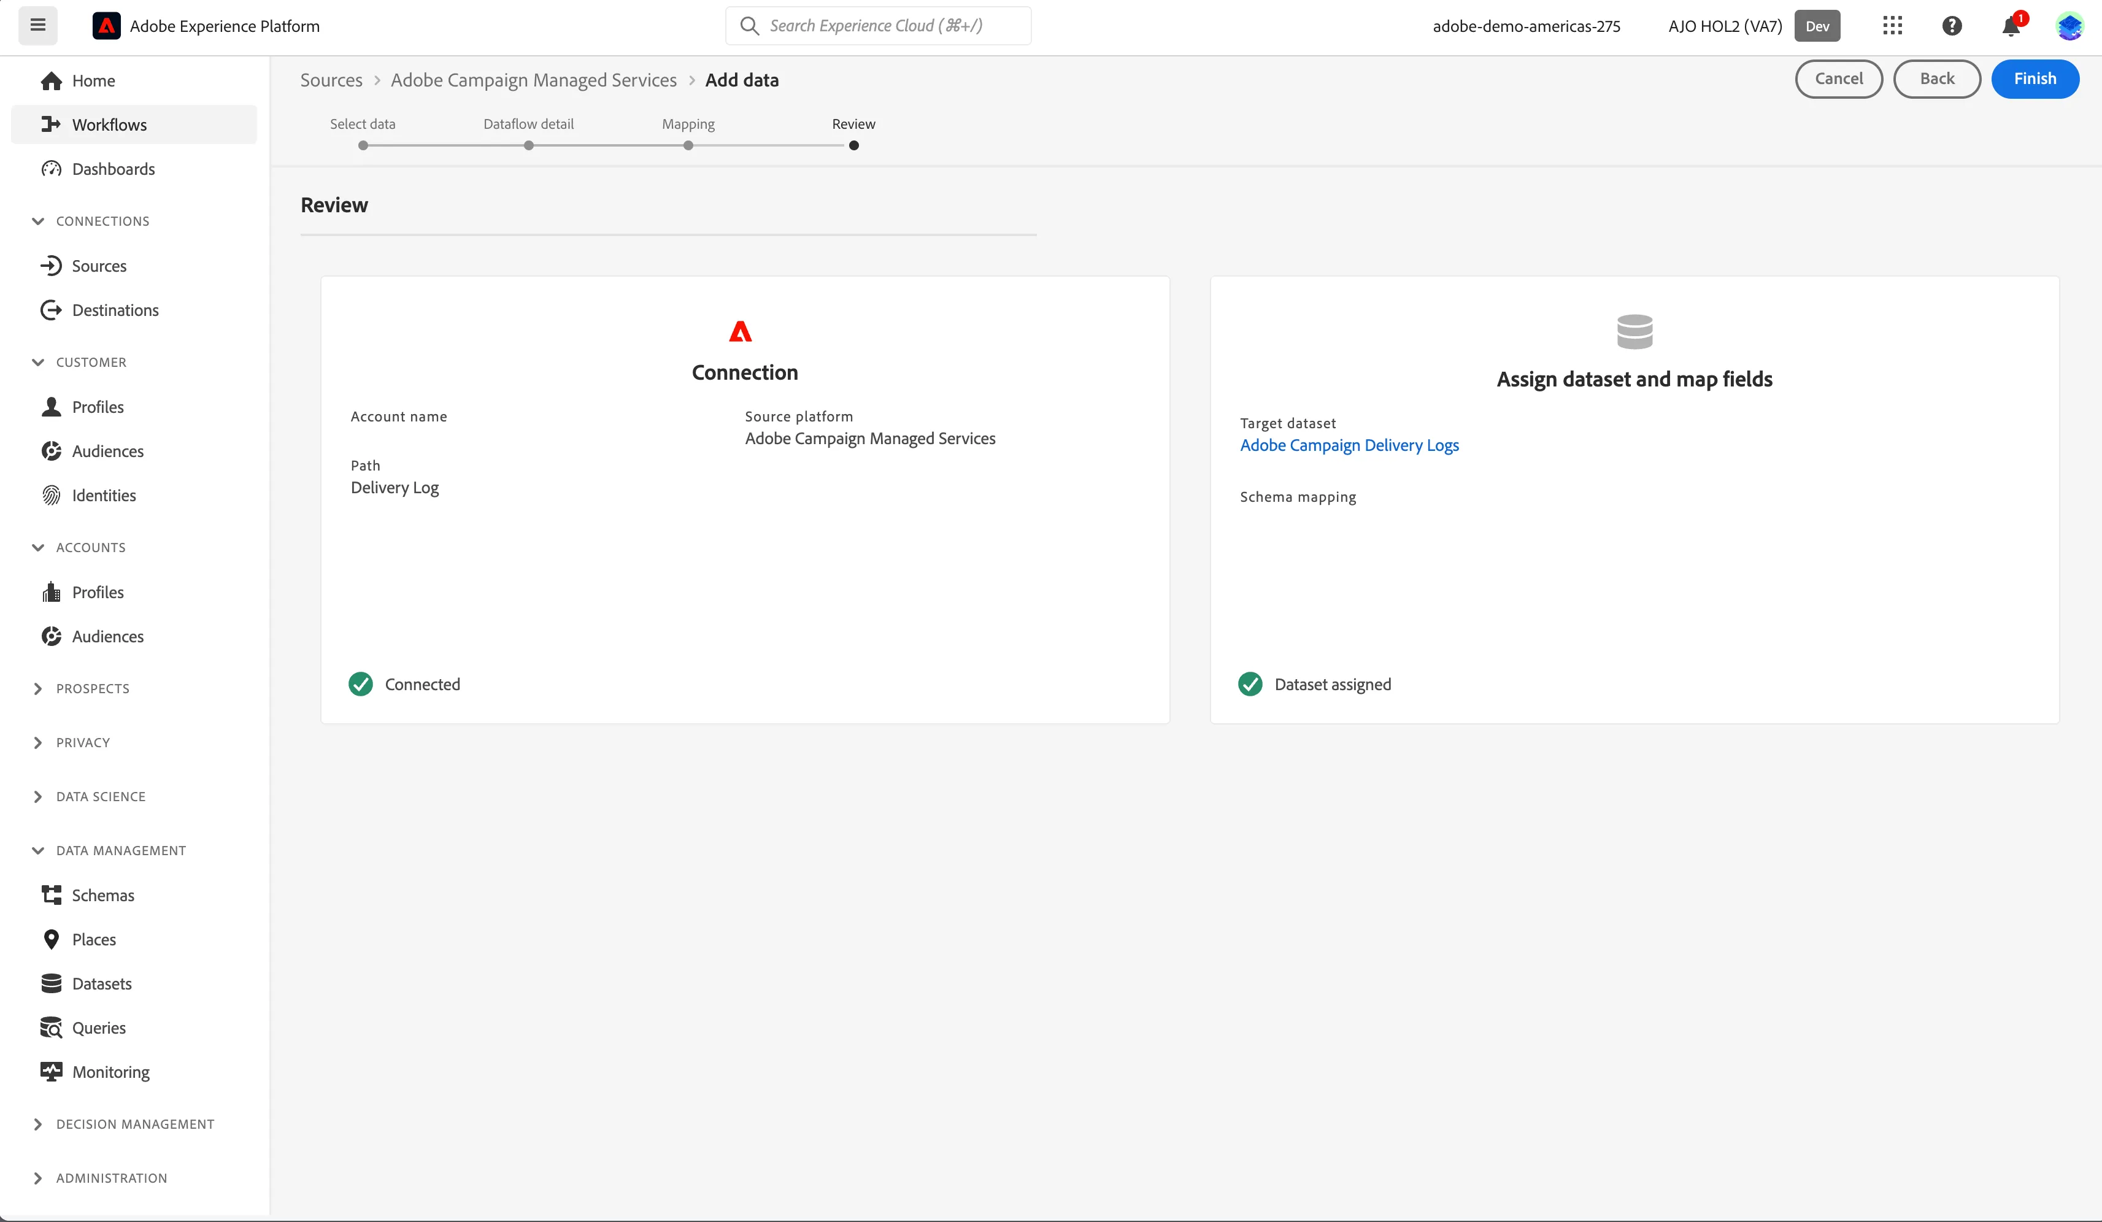Click the Datasets database icon in sidebar

tap(52, 983)
